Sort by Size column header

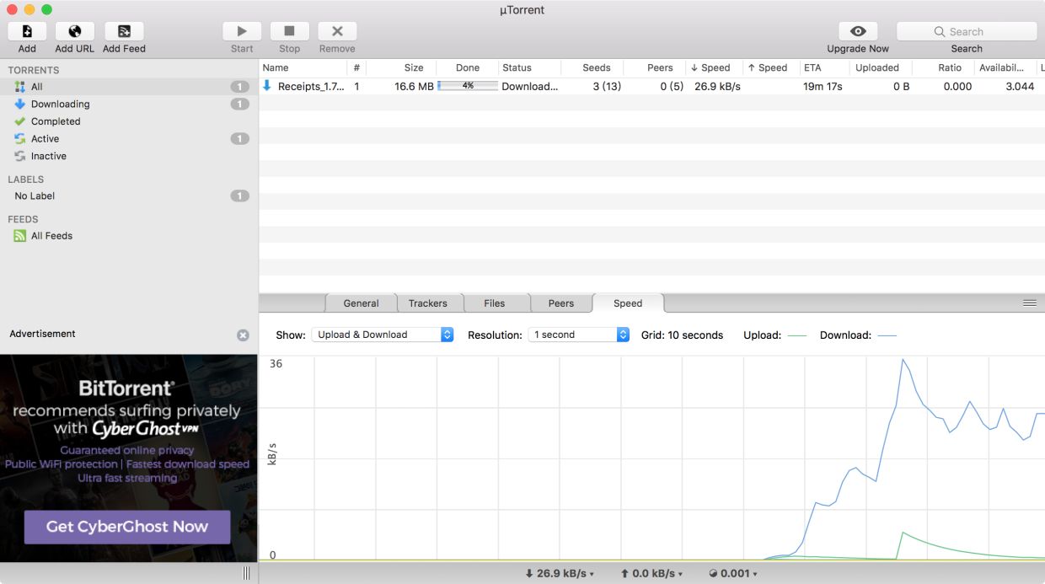pyautogui.click(x=401, y=67)
